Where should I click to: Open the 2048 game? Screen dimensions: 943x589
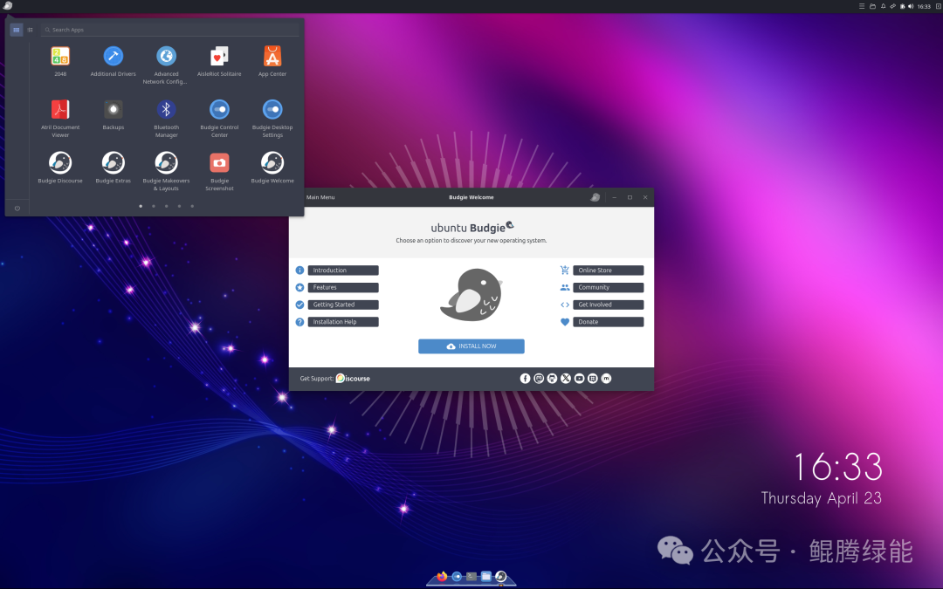coord(59,55)
